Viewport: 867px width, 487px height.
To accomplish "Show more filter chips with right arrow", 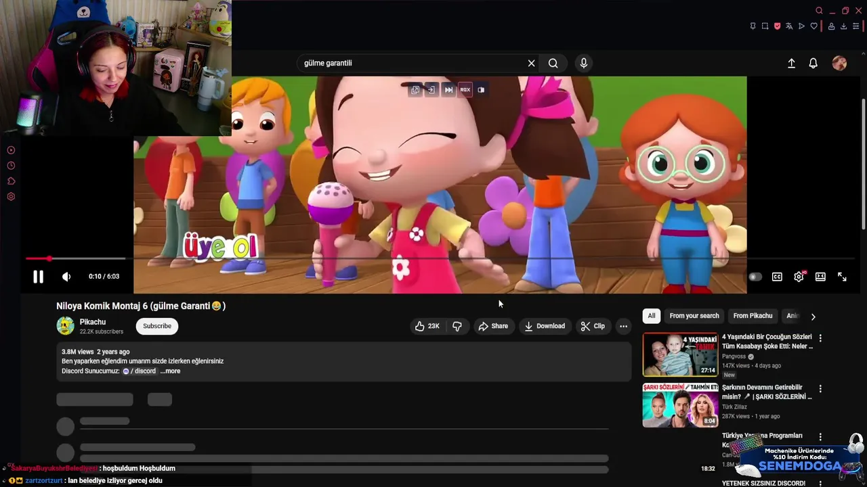I will pyautogui.click(x=813, y=317).
